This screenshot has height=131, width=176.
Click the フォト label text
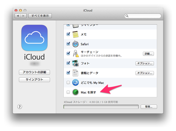85,63
